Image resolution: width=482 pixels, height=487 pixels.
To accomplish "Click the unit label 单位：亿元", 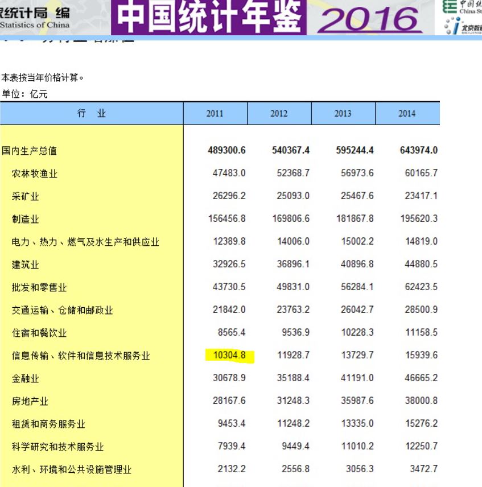I will (x=24, y=94).
